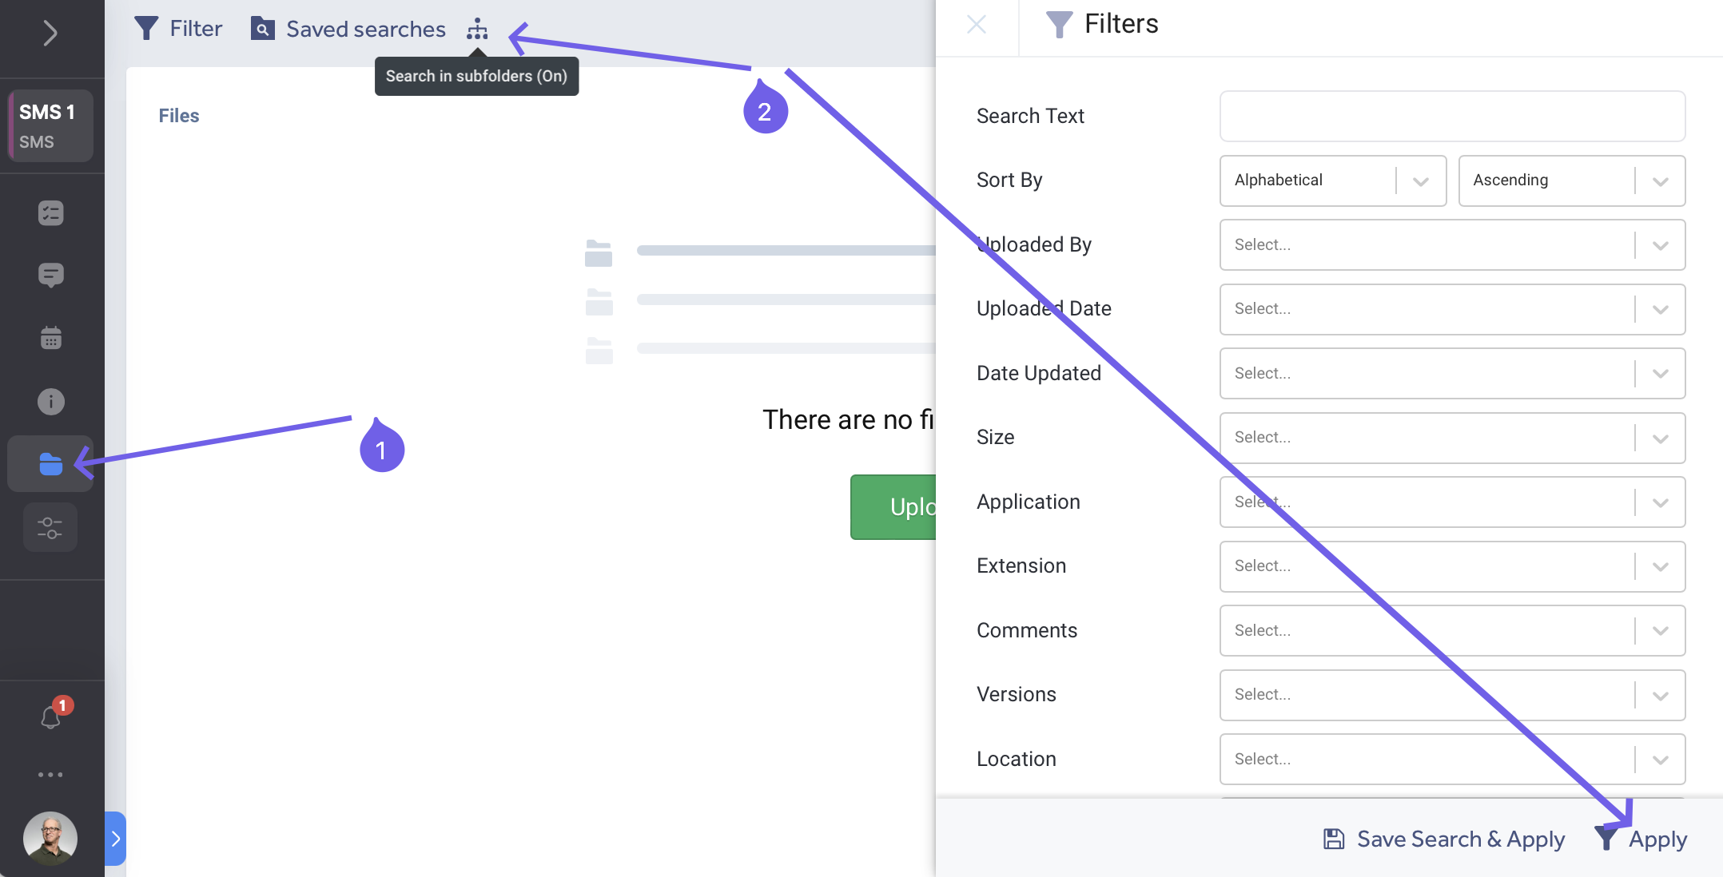Open the Ascending order dropdown
Image resolution: width=1723 pixels, height=877 pixels.
coord(1570,181)
